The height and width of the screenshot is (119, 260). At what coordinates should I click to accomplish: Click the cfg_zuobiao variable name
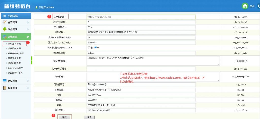tap(240, 110)
